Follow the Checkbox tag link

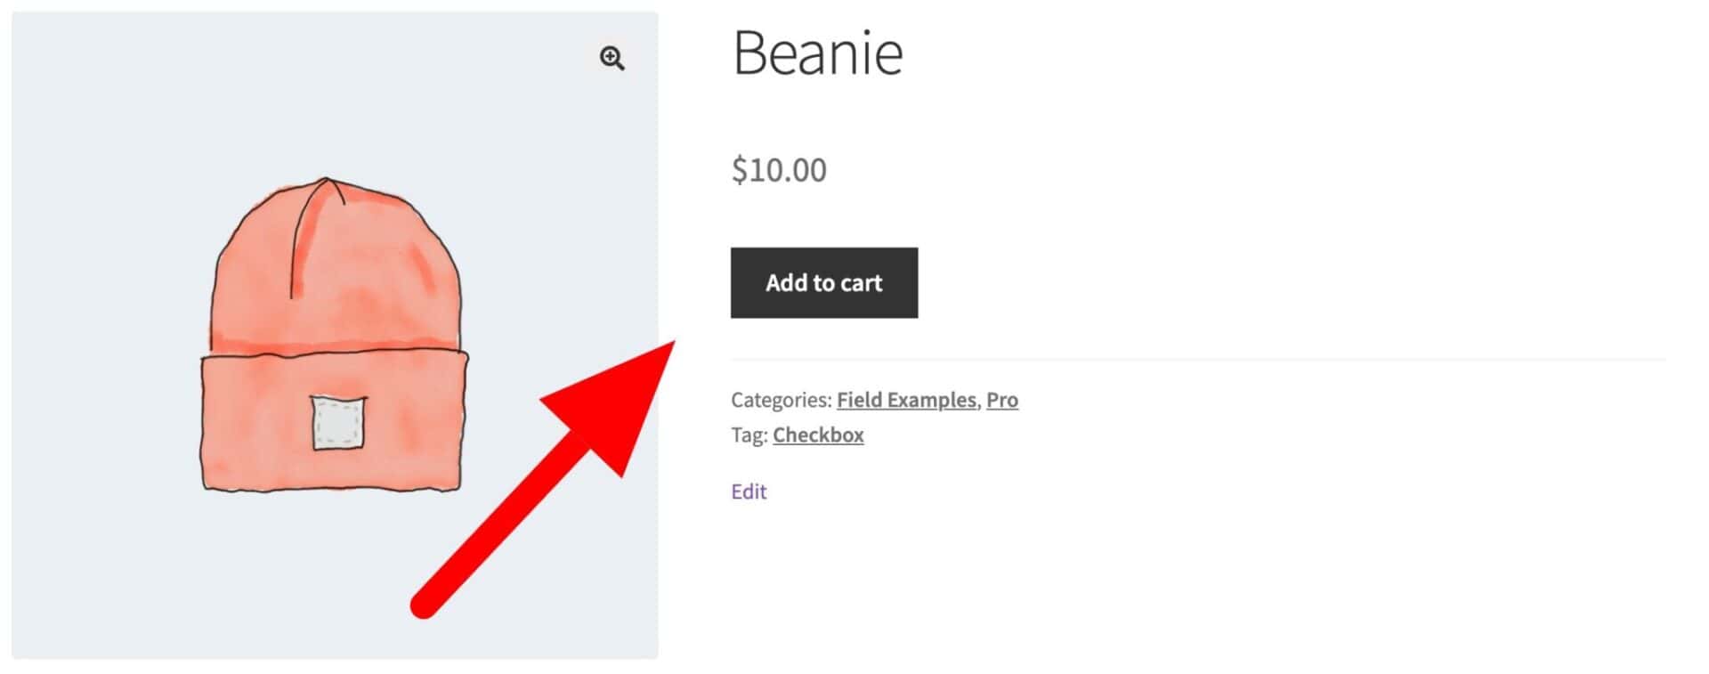(x=818, y=434)
